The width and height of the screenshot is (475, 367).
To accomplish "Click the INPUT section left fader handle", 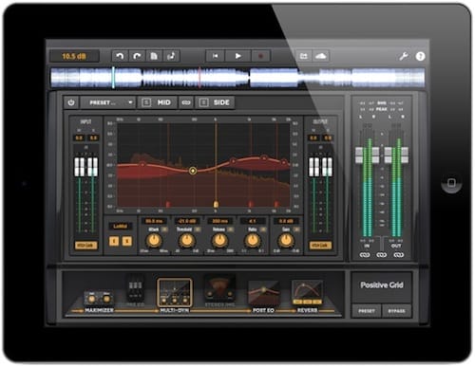I will tap(80, 167).
